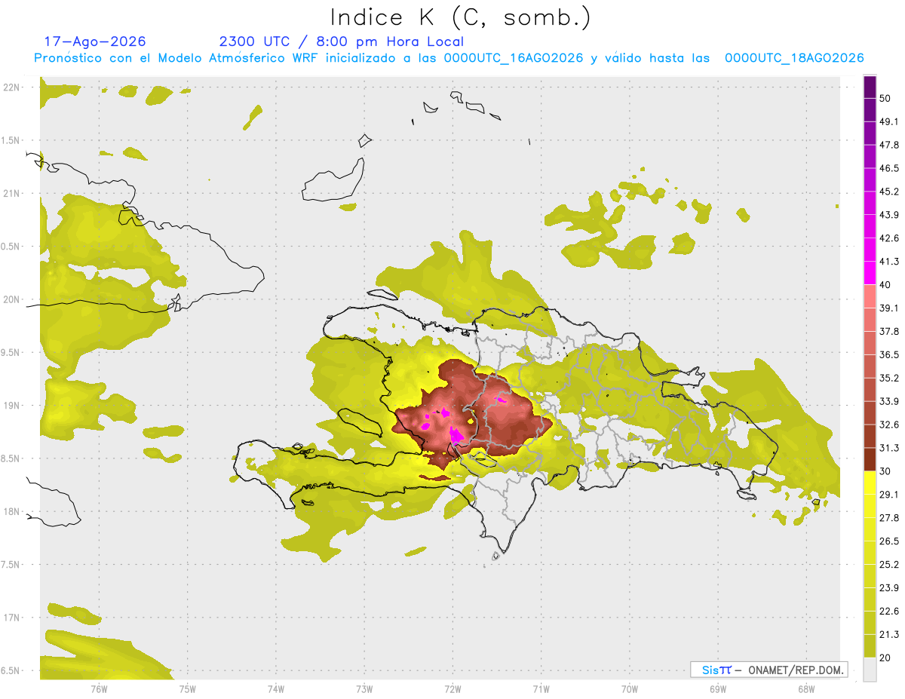Click the longitude axis label '73W'
905x699 pixels.
click(364, 688)
